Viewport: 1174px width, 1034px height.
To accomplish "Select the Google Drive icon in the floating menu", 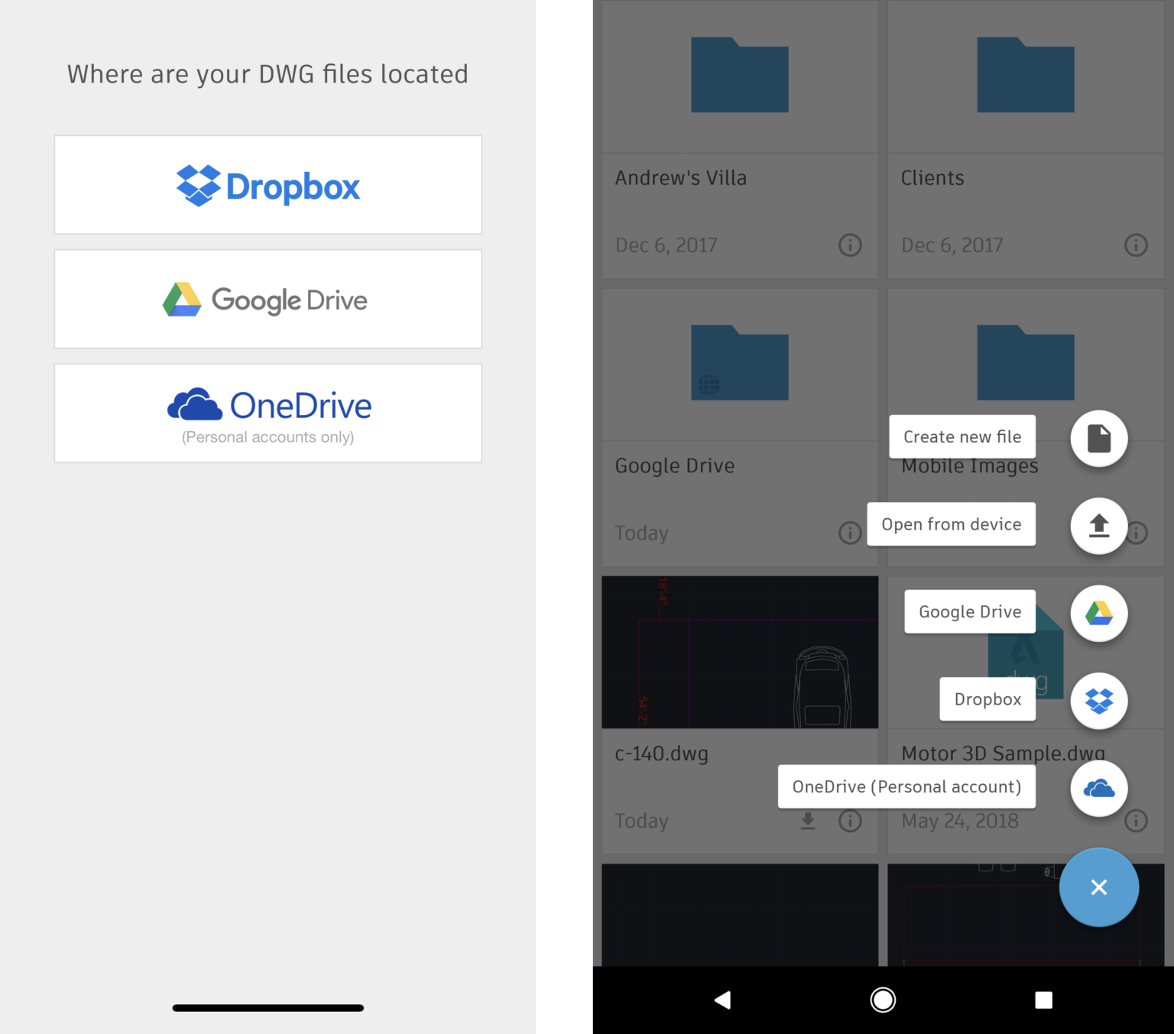I will pyautogui.click(x=1099, y=613).
